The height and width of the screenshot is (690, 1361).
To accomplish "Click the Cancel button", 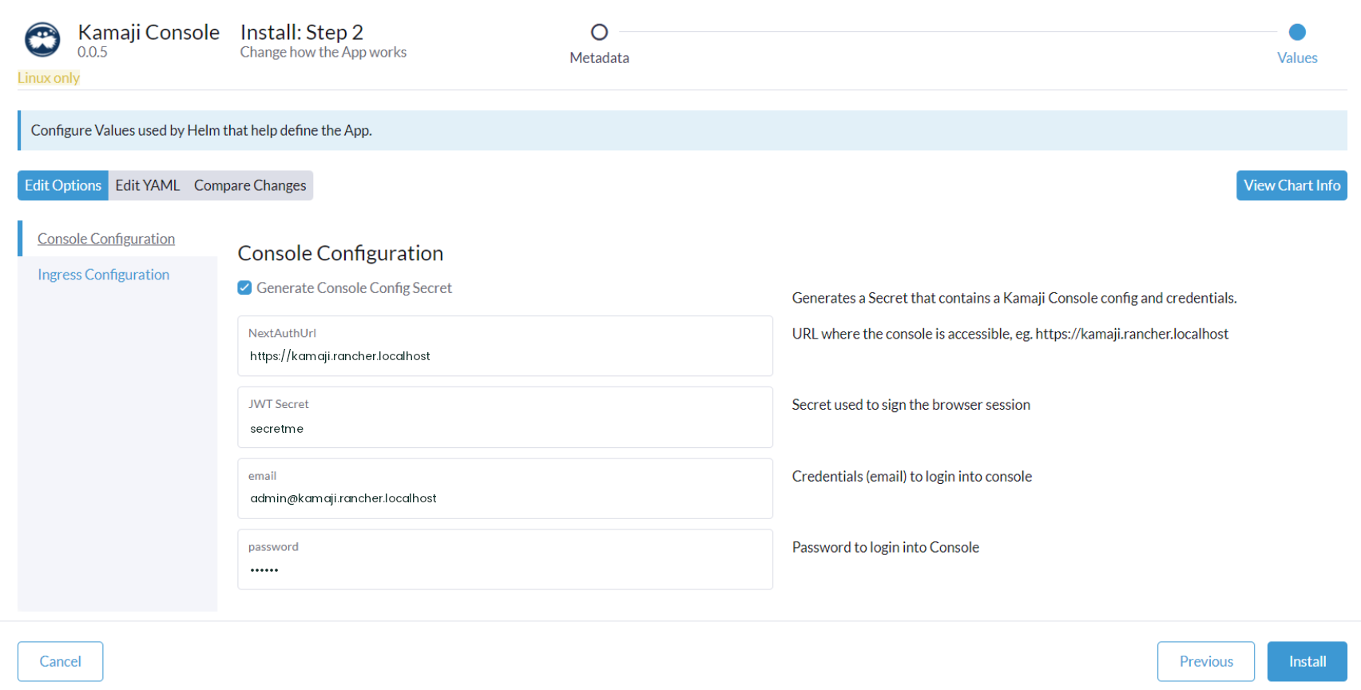I will pyautogui.click(x=61, y=661).
